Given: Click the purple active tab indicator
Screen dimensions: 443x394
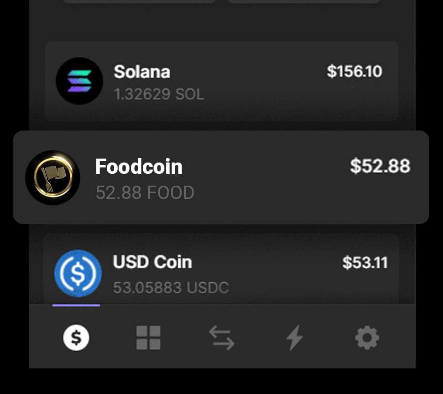Looking at the screenshot, I should click(x=76, y=305).
